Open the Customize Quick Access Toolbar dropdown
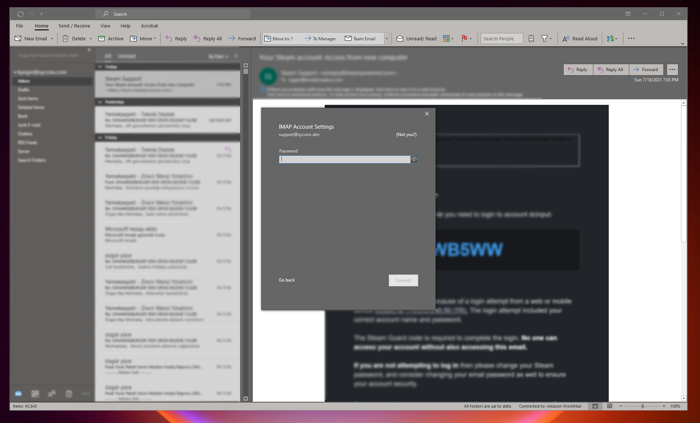700x423 pixels. tap(41, 14)
